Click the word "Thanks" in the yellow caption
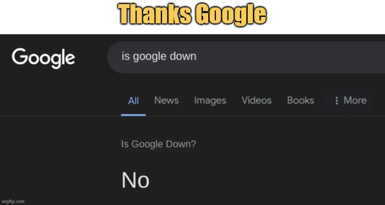 click(155, 14)
